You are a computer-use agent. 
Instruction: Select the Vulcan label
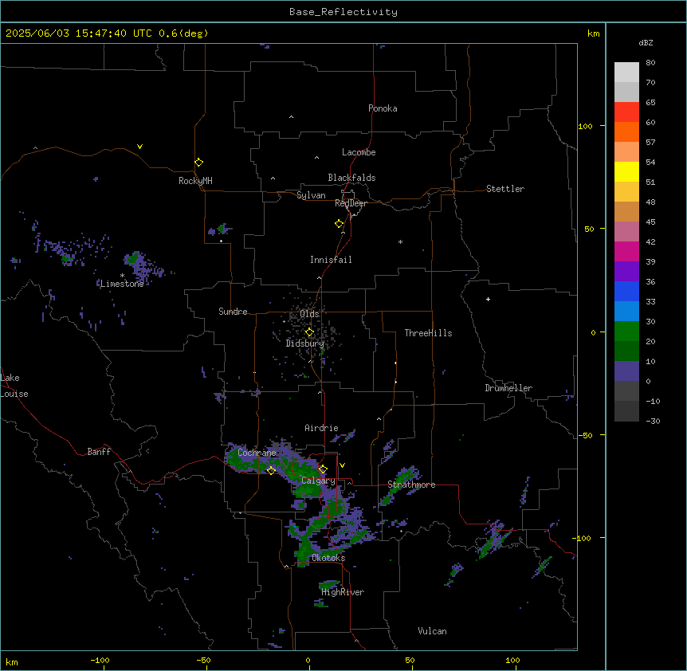click(x=432, y=631)
